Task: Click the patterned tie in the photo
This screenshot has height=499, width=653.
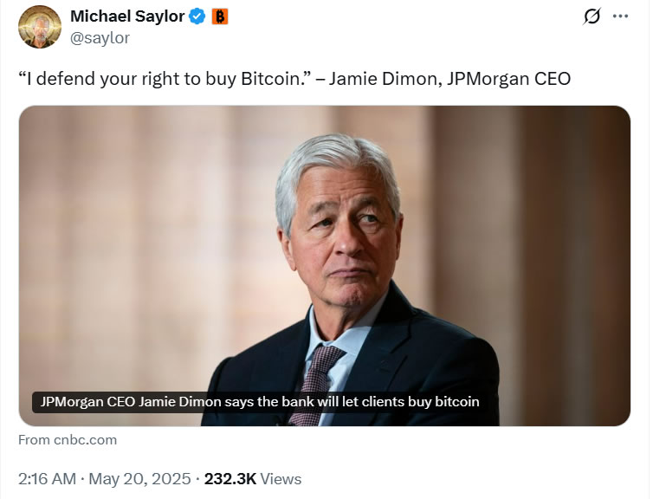Action: coord(316,373)
